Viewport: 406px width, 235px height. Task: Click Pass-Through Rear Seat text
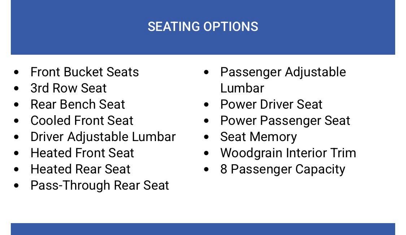(x=100, y=185)
